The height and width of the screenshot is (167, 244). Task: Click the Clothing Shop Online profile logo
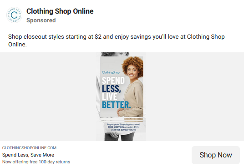click(x=14, y=15)
